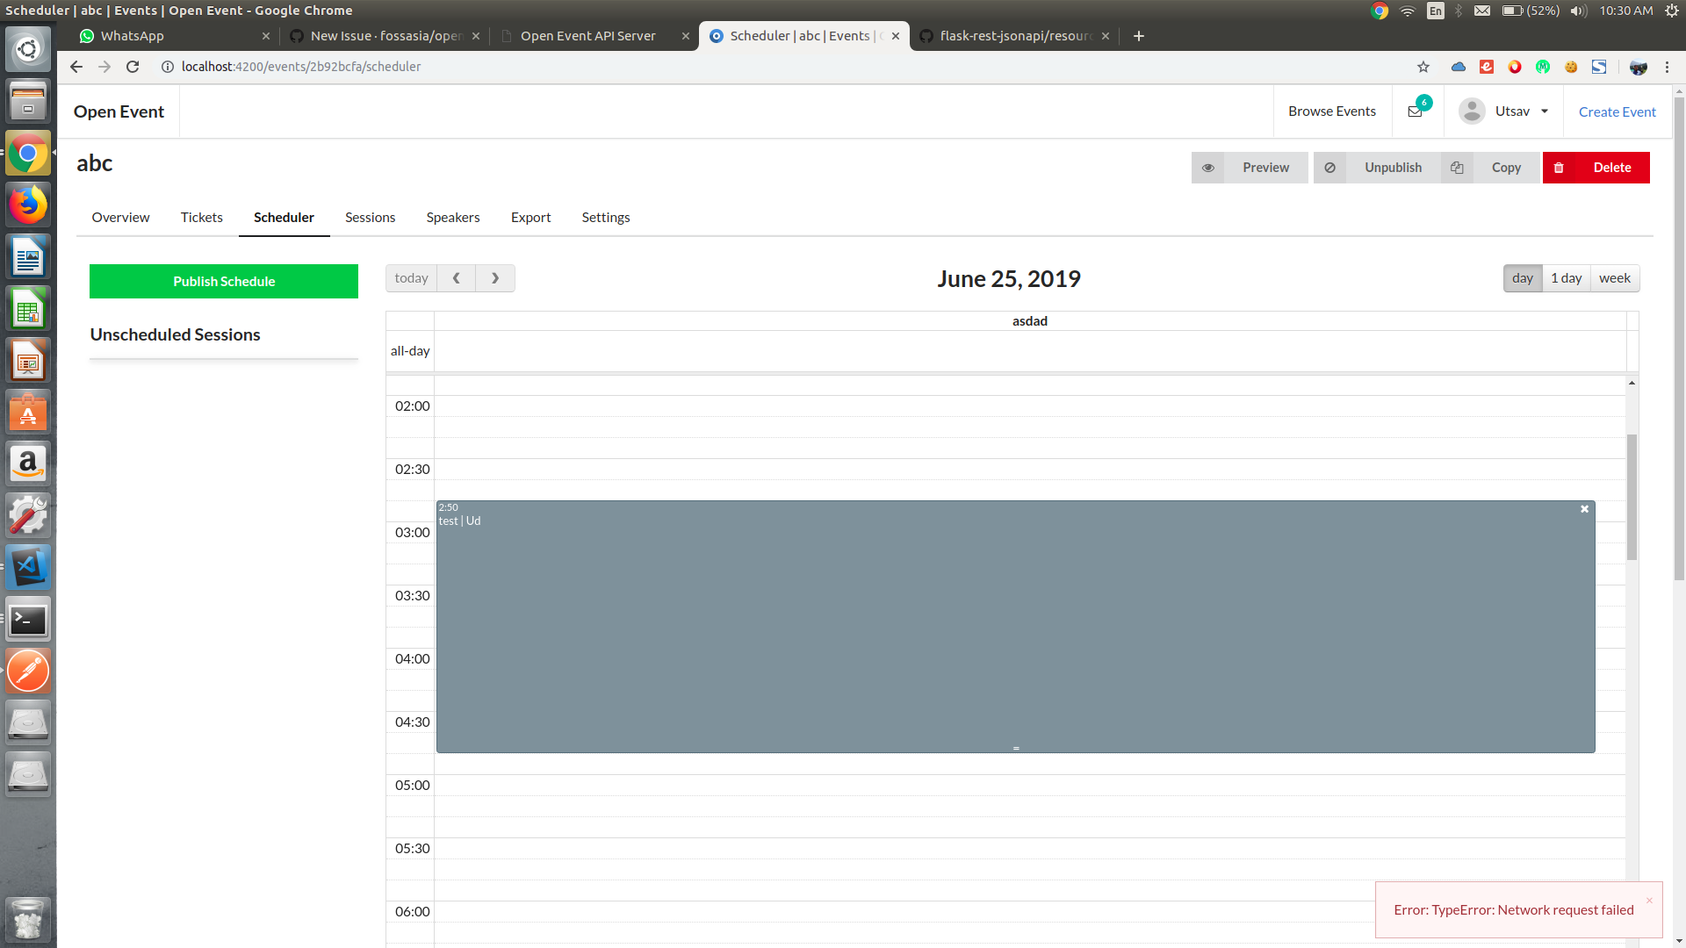Screen dimensions: 1686x948
Task: Close the Scheduler browser tab
Action: 896,36
